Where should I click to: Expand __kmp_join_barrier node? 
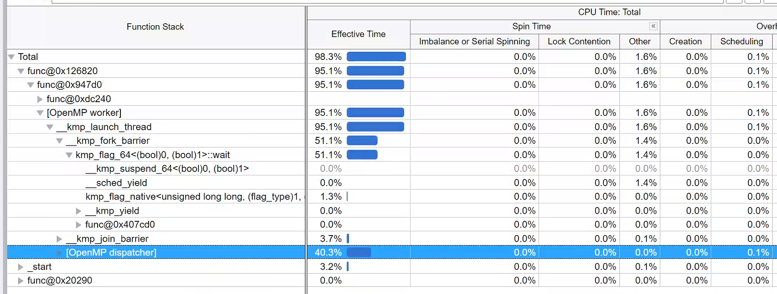pos(60,239)
